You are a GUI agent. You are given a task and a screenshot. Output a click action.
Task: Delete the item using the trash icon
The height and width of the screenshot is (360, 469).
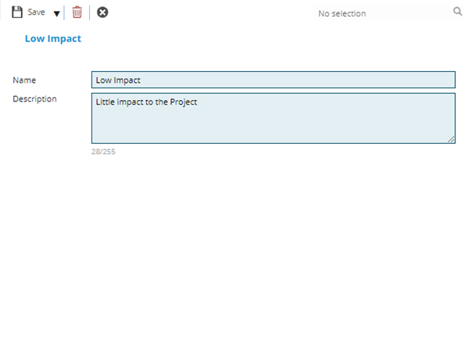point(77,12)
